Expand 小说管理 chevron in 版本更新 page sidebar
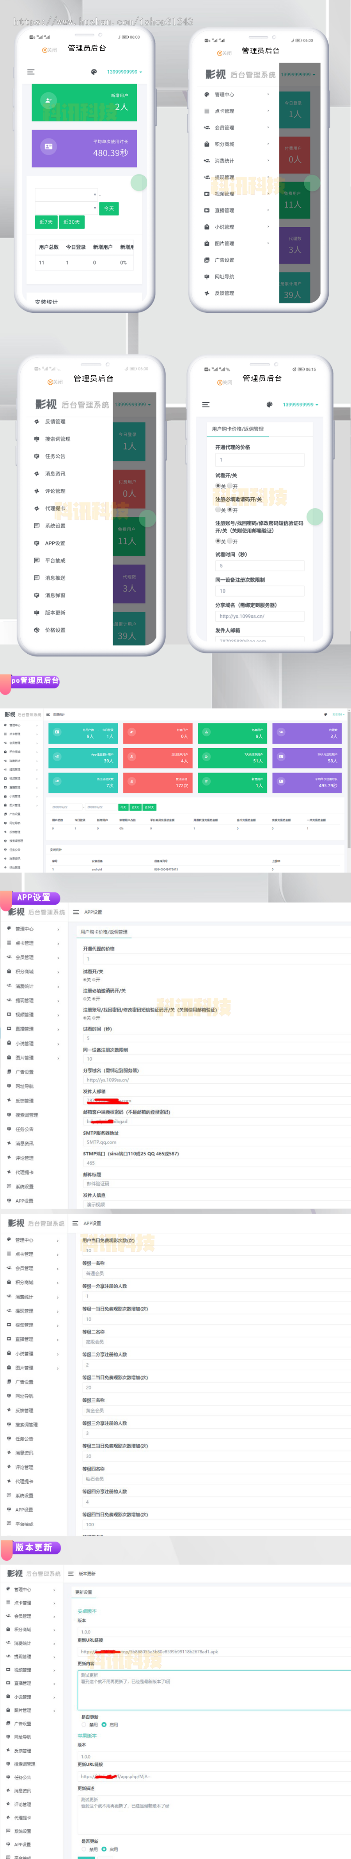 (x=55, y=1698)
